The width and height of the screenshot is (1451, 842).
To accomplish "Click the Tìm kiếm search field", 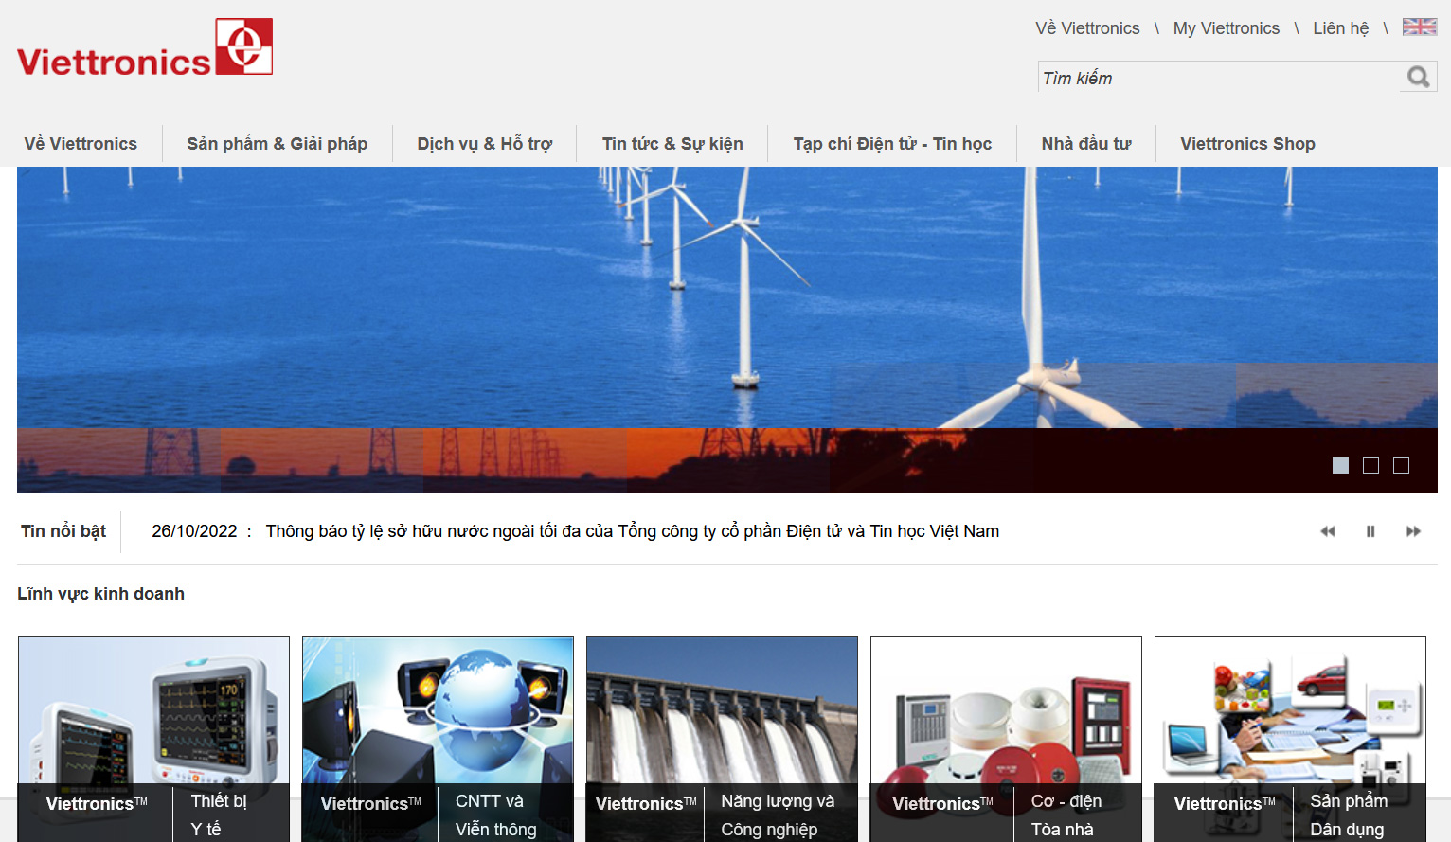I will pos(1217,78).
